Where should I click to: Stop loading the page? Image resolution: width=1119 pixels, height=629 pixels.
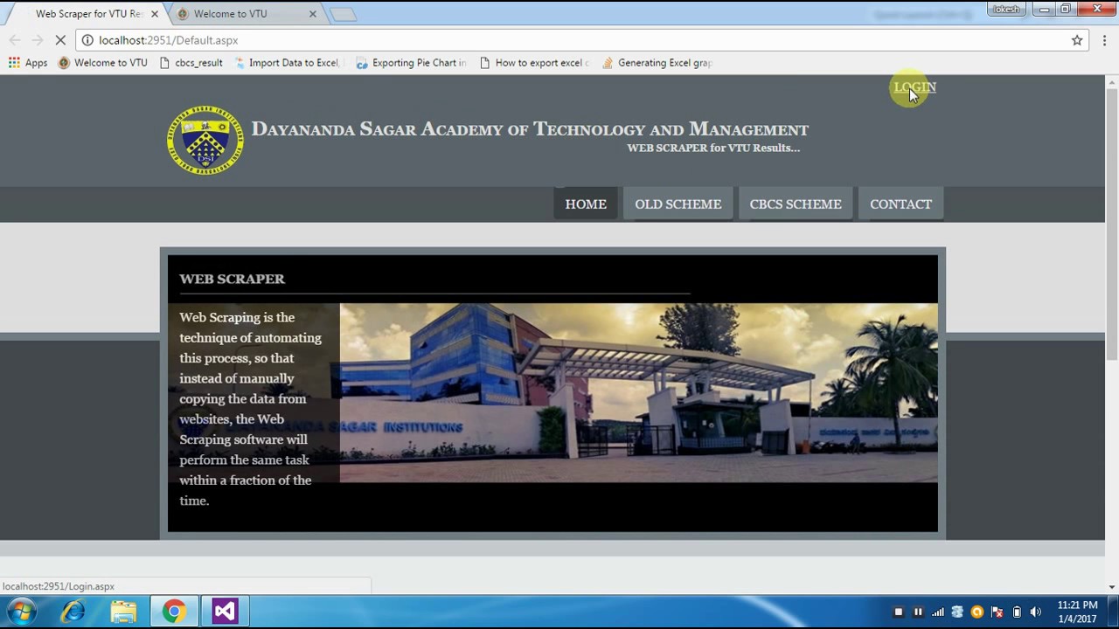point(60,40)
